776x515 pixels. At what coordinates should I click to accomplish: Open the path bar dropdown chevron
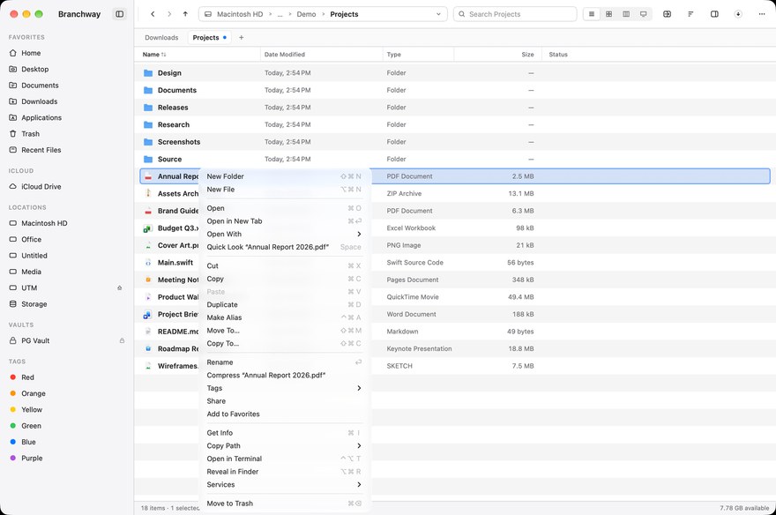tap(438, 14)
